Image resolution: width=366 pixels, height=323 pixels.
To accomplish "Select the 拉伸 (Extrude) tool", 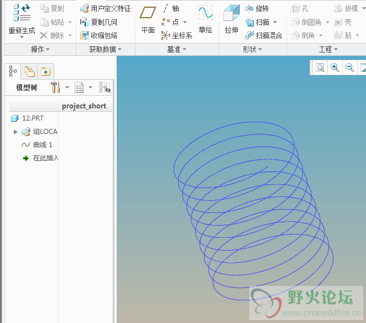I will [231, 19].
